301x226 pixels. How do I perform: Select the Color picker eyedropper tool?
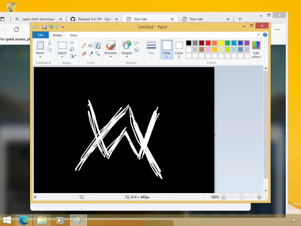pyautogui.click(x=91, y=54)
